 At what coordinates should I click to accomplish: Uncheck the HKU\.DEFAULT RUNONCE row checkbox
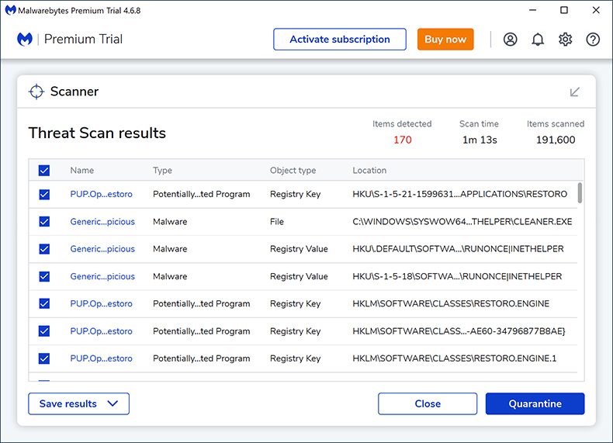pyautogui.click(x=44, y=249)
